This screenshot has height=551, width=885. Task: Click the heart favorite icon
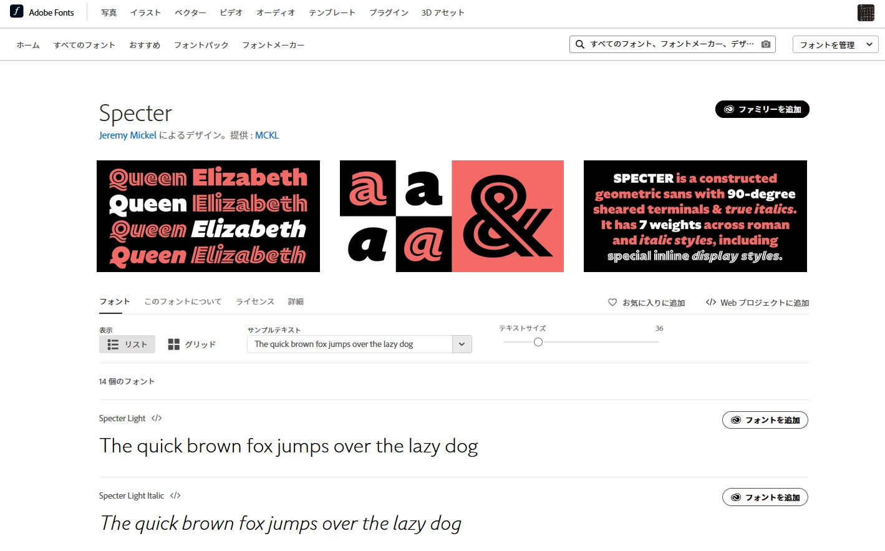click(x=612, y=303)
